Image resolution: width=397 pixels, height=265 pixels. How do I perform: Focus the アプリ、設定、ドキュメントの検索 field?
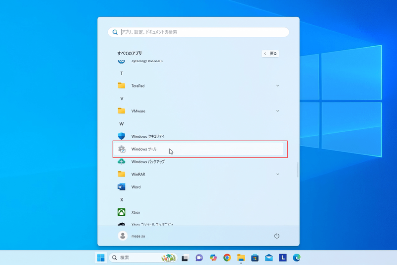click(198, 32)
